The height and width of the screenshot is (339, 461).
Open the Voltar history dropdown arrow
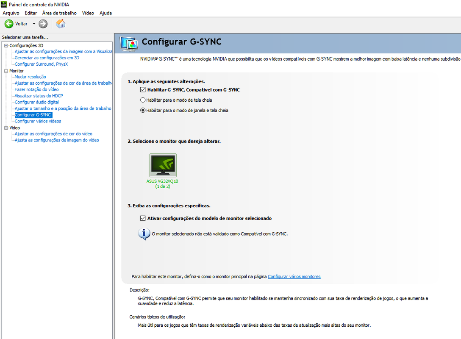[x=34, y=24]
